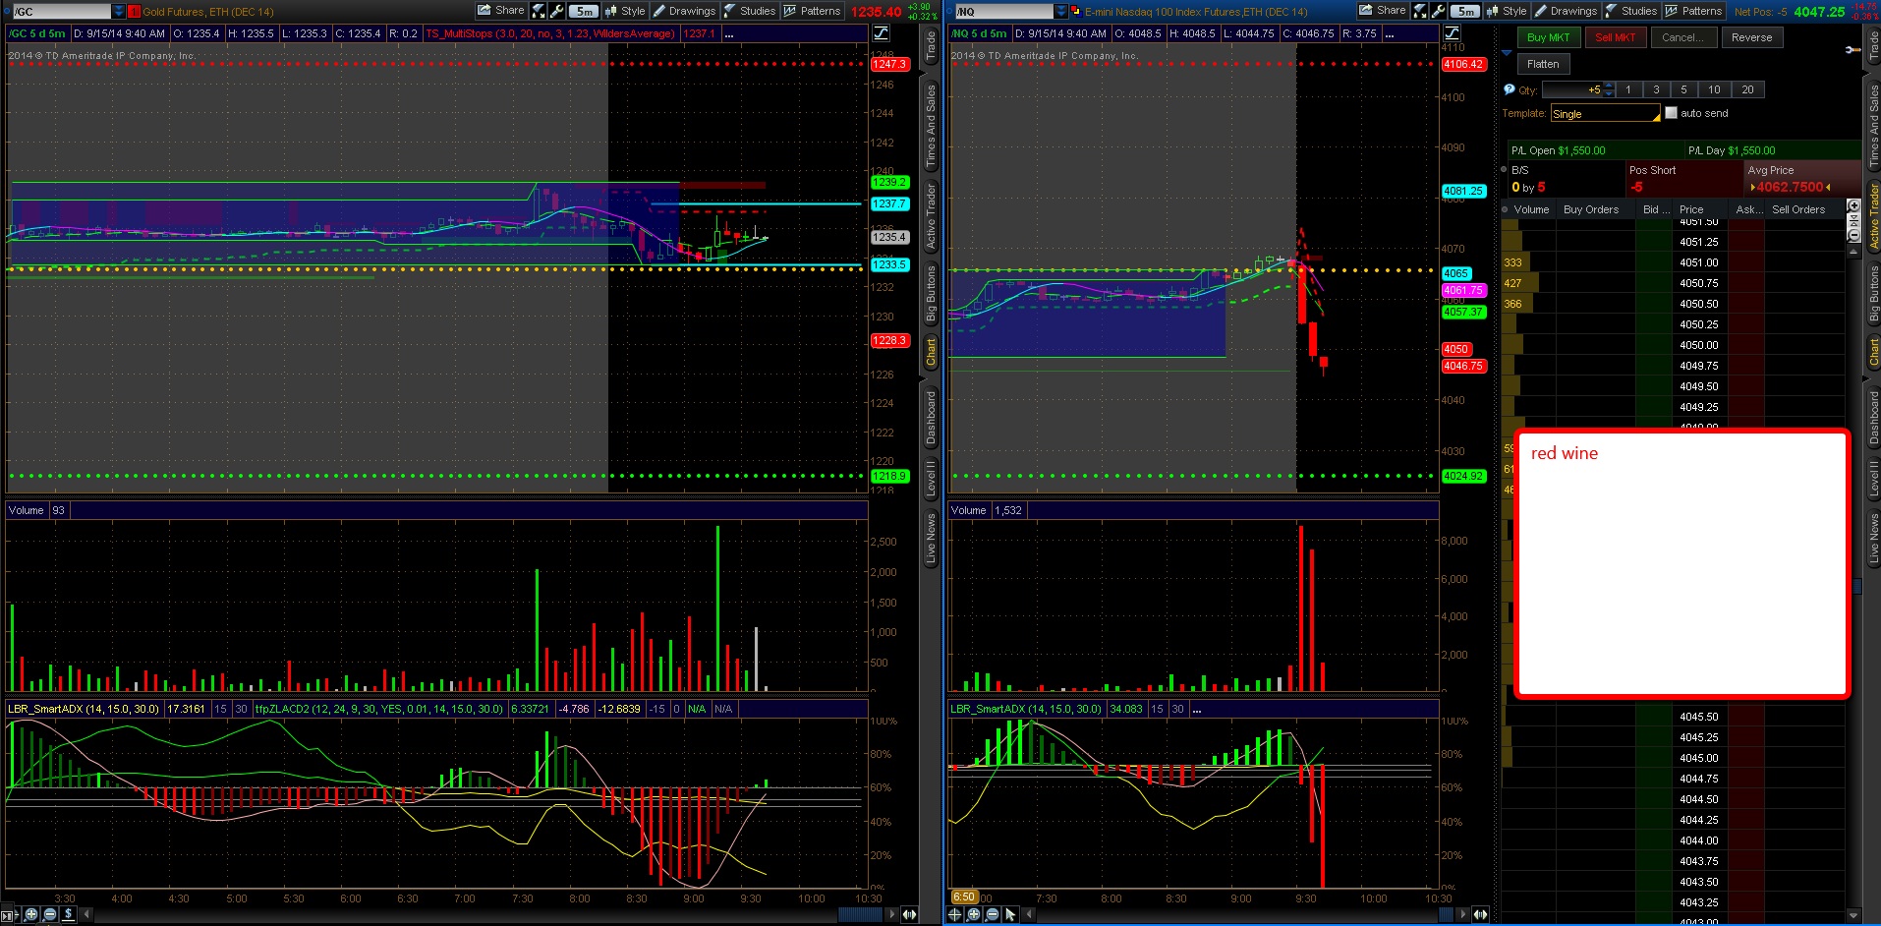Enable auto send checkbox
Screen dimensions: 1881x926
pyautogui.click(x=1671, y=113)
